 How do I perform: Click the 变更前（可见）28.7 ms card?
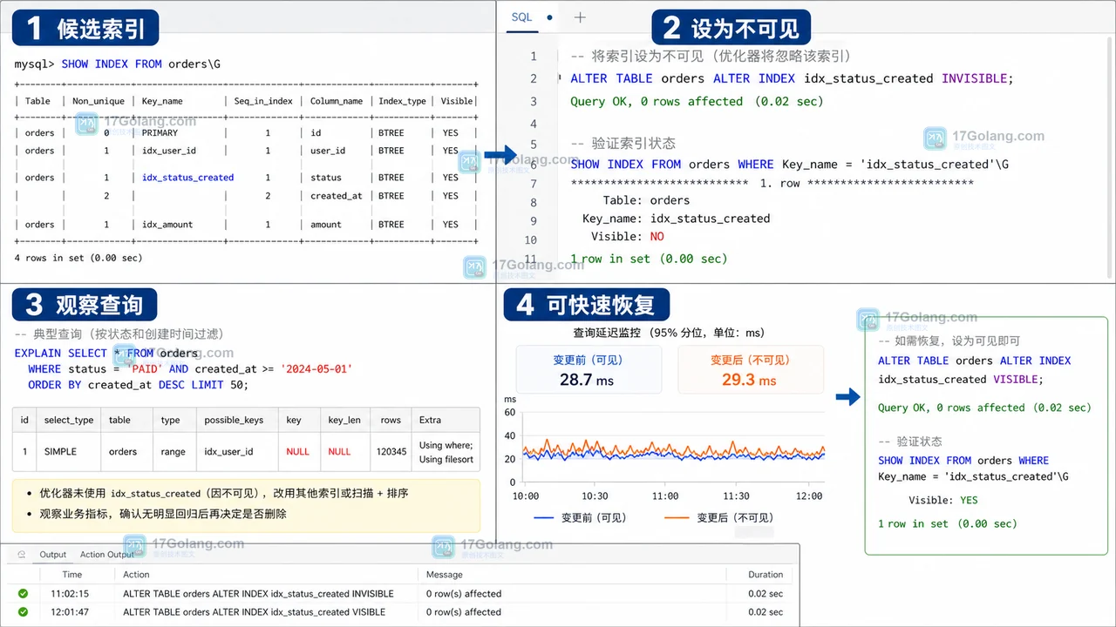pyautogui.click(x=587, y=370)
